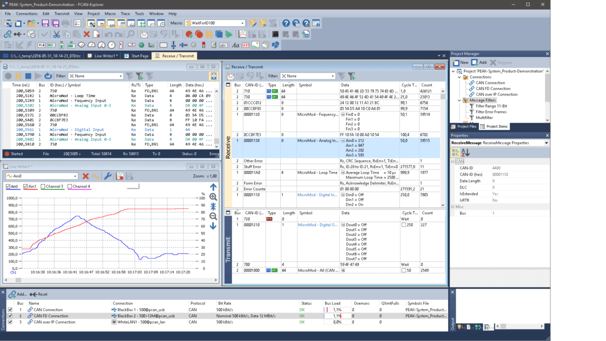
Task: Click the New message envelope in Receive / Transmit
Action: point(230,76)
